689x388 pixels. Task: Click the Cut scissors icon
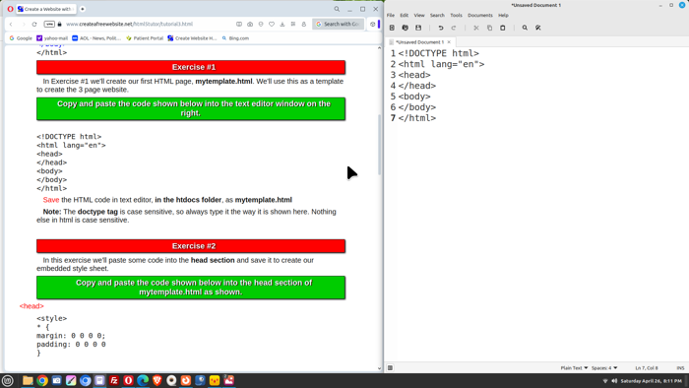click(475, 28)
